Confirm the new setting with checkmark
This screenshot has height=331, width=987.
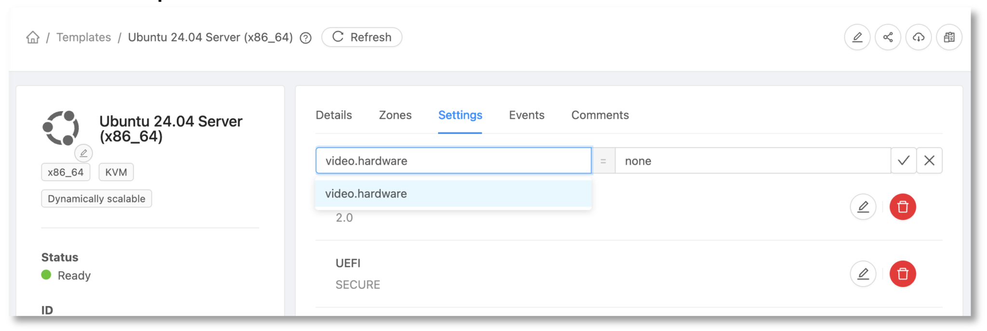click(x=904, y=160)
